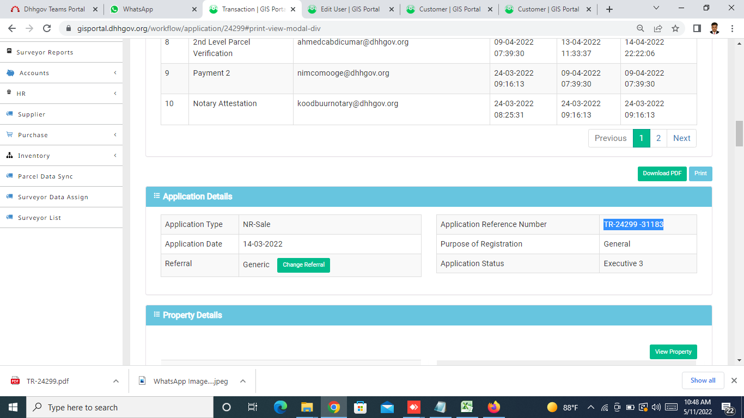Viewport: 744px width, 418px height.
Task: Click the Purchase cart icon
Action: coord(10,134)
